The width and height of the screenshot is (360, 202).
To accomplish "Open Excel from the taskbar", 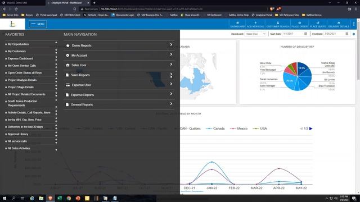I will 60,198.
